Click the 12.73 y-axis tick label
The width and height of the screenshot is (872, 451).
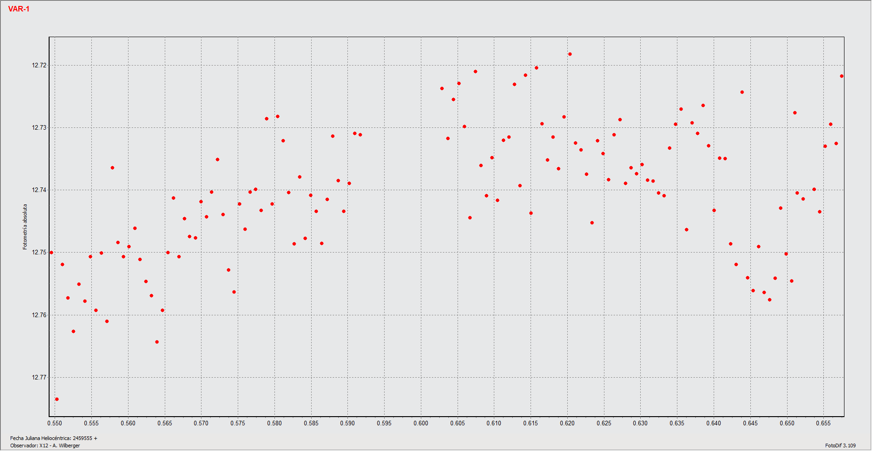(39, 128)
